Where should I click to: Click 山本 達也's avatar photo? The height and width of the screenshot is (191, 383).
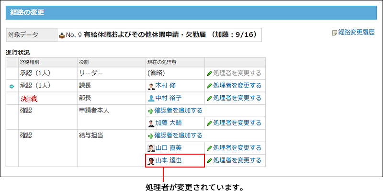(151, 161)
